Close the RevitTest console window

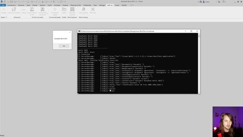tap(197, 31)
